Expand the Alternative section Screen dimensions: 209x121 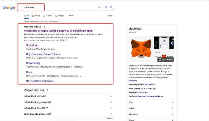coord(151,114)
